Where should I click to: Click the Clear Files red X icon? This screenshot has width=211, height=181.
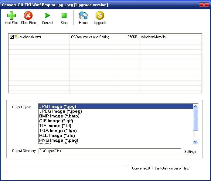(x=28, y=15)
